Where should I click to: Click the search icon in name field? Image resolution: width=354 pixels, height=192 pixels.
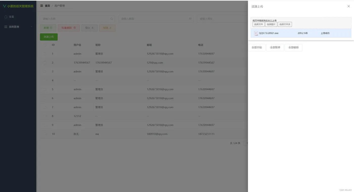[112, 19]
